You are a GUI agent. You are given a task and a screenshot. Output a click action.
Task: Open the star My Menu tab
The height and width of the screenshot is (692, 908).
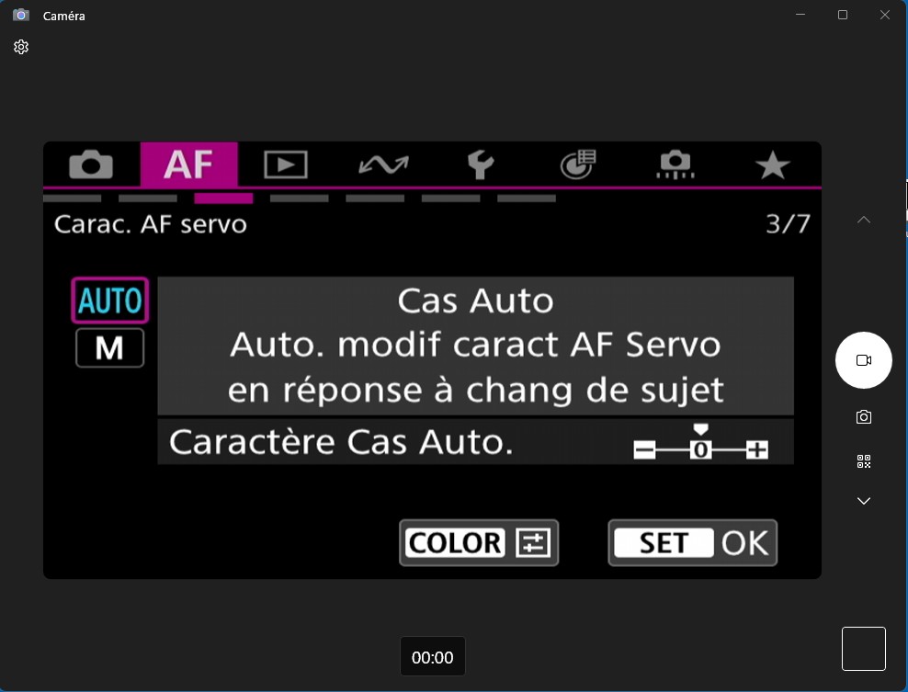coord(772,165)
